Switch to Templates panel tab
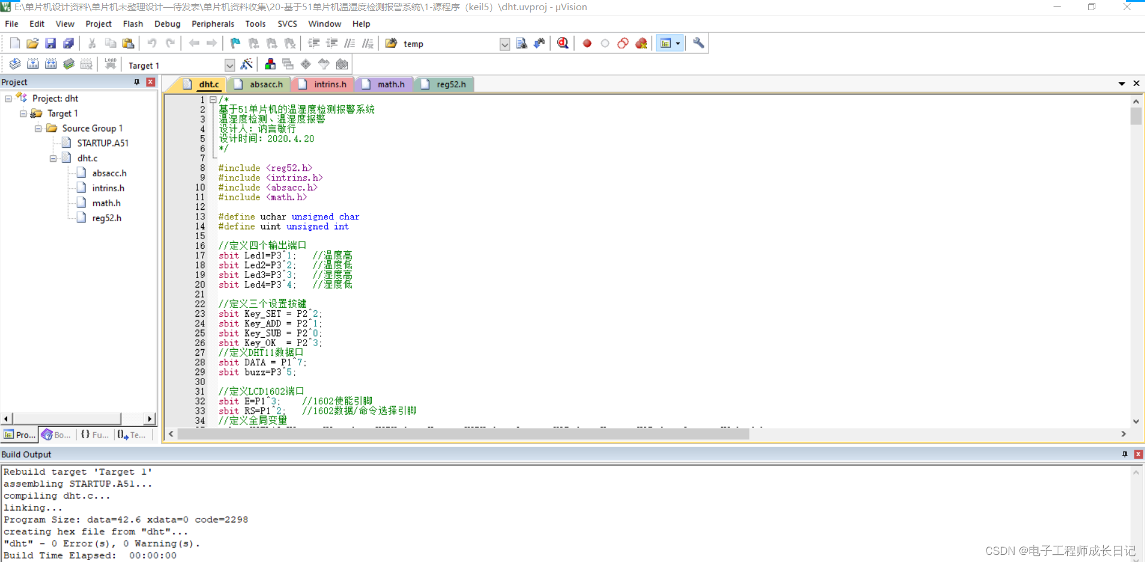1145x562 pixels. 132,435
